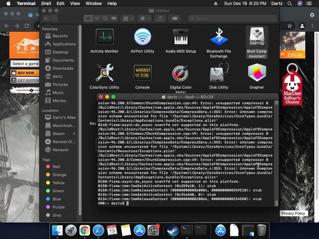Open the Finder action gear menu

tap(145, 18)
